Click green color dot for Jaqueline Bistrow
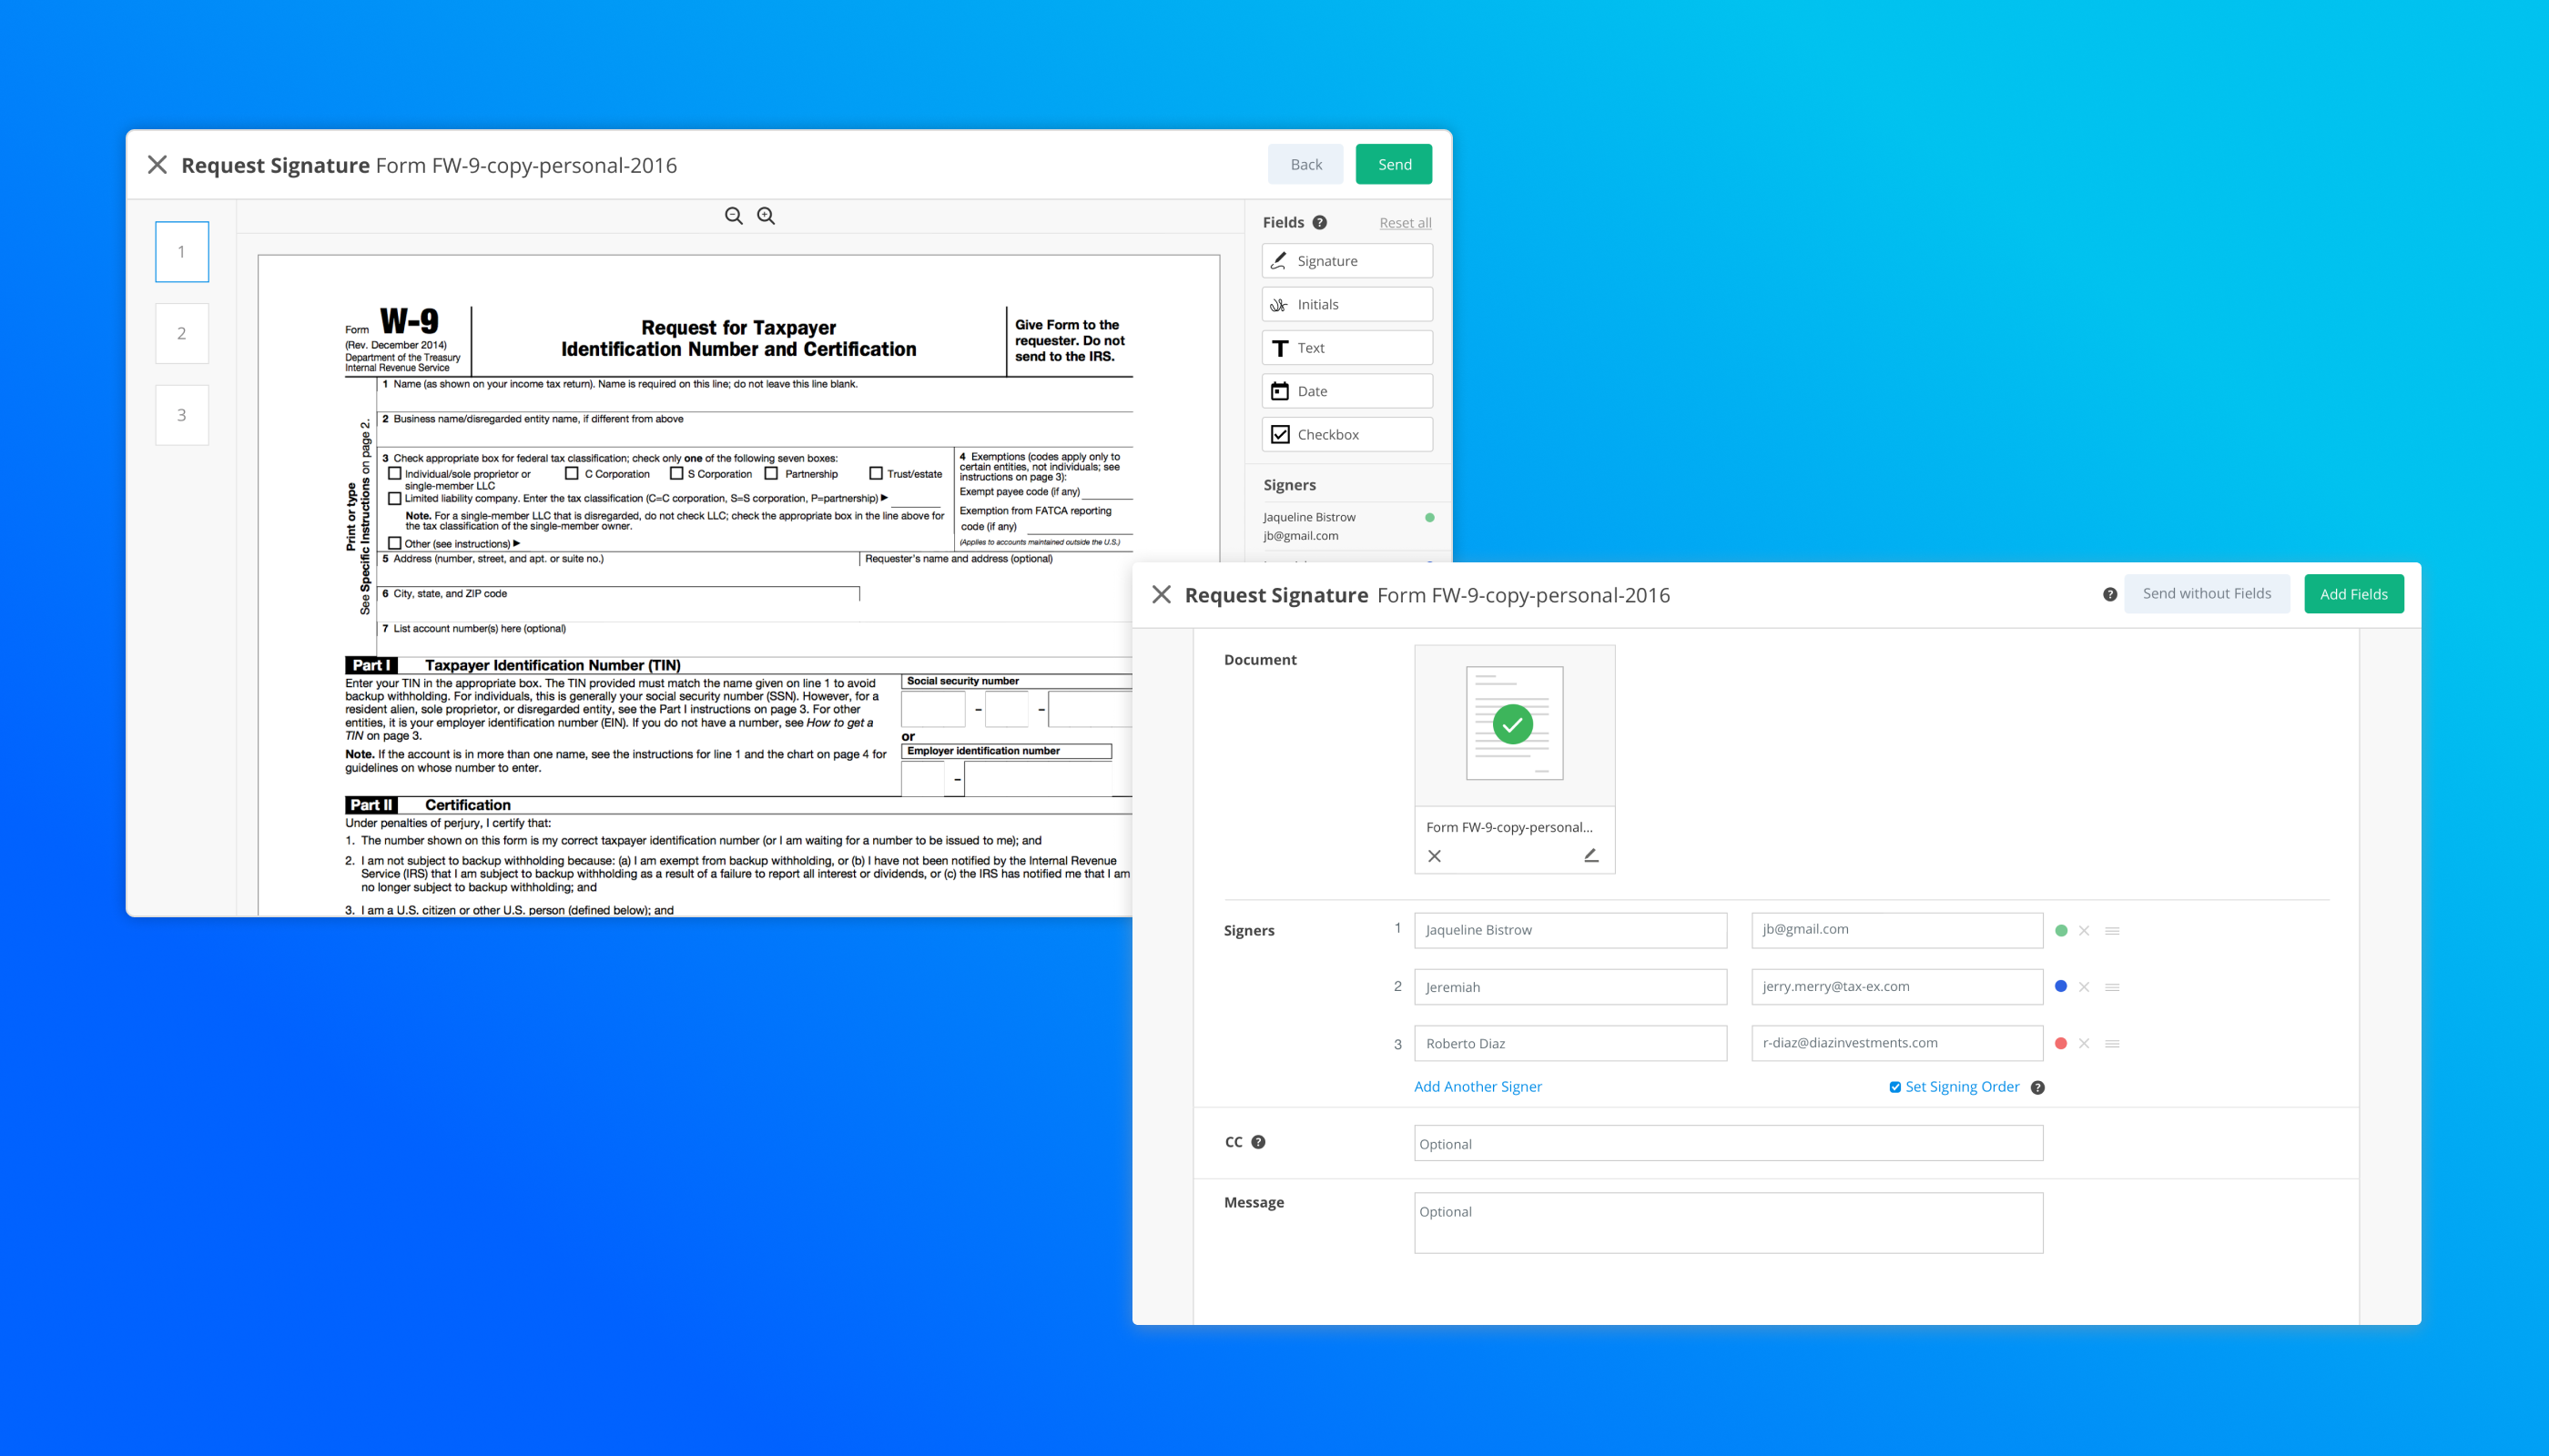This screenshot has height=1456, width=2549. click(2061, 931)
